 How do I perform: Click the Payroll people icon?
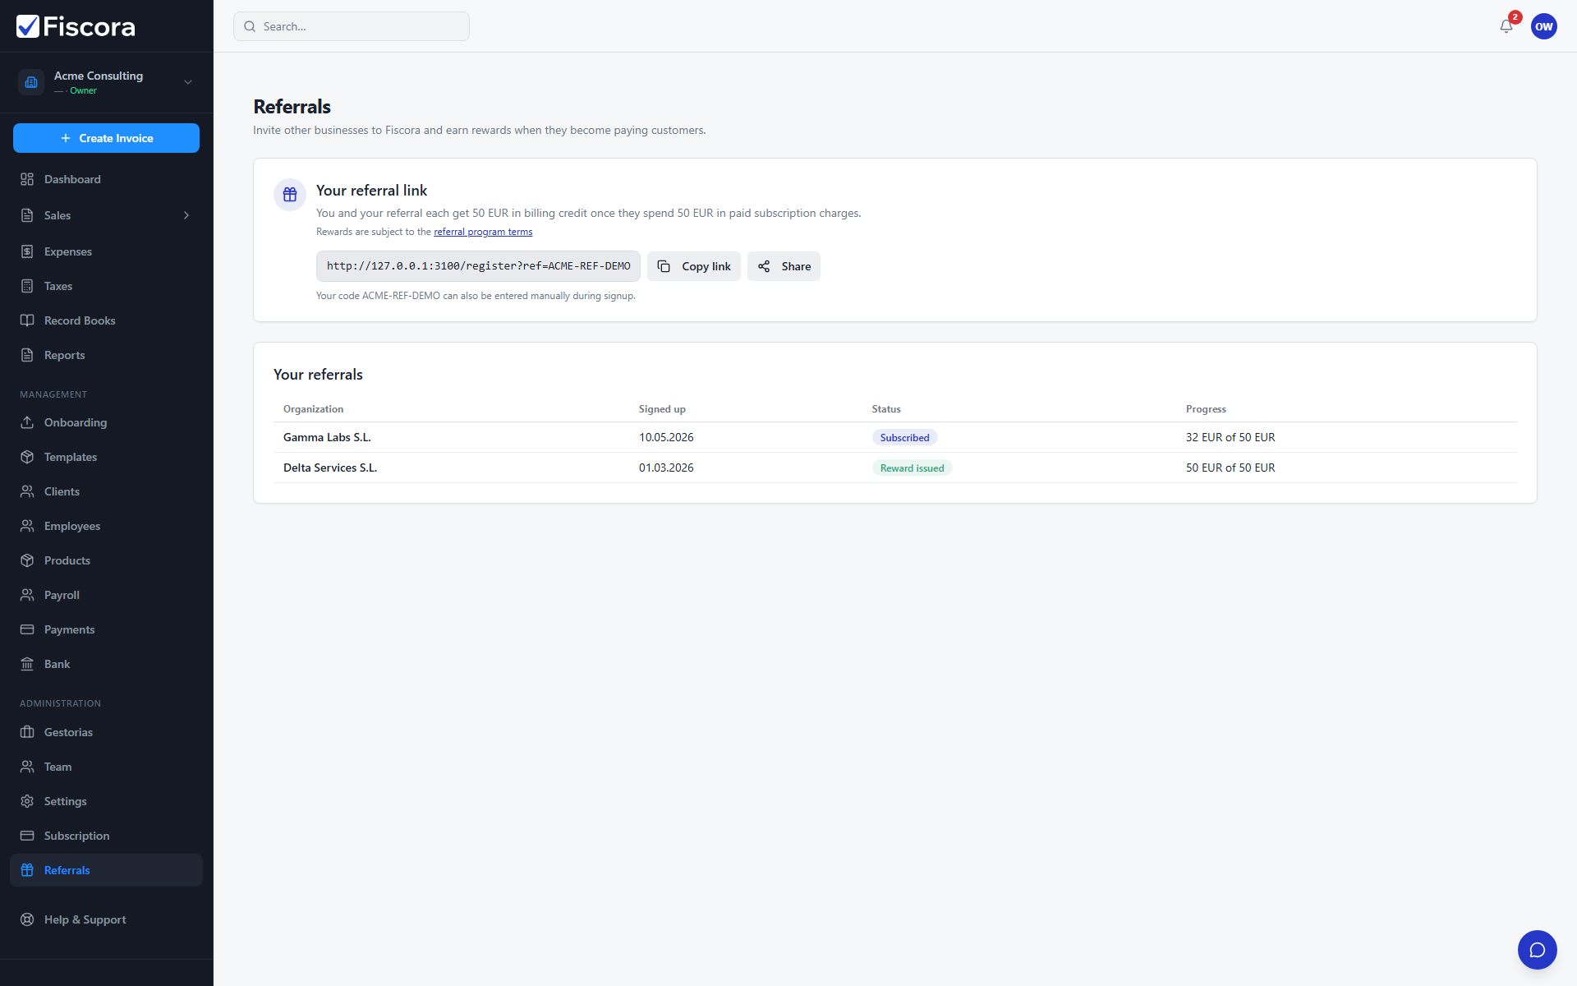[x=27, y=595]
